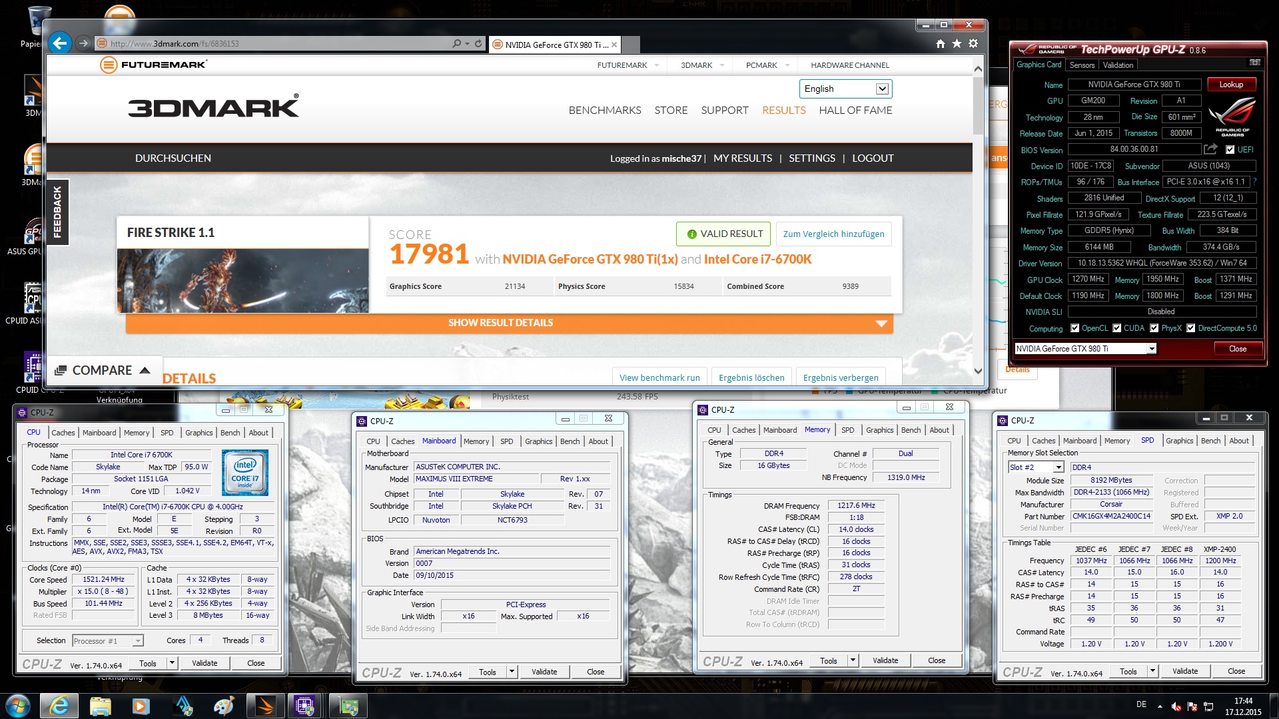This screenshot has width=1279, height=719.
Task: Click the MY RESULTS link
Action: pos(743,158)
